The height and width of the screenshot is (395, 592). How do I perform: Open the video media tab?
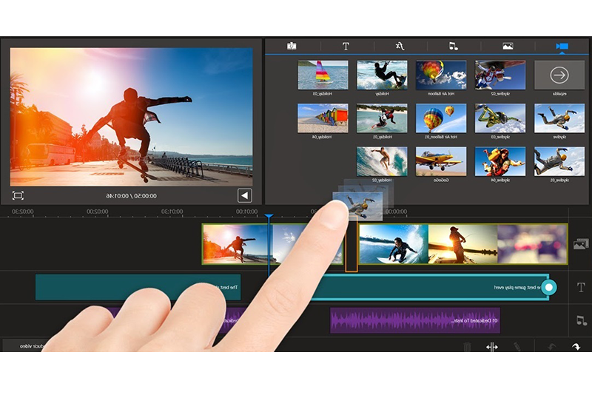click(562, 46)
